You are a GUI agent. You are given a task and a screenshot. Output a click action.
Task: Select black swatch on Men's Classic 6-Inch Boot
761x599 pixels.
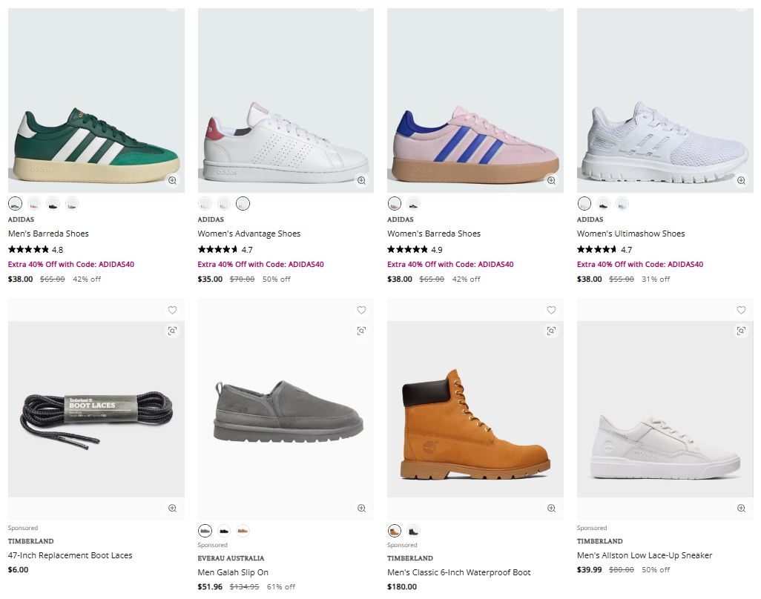click(x=413, y=531)
